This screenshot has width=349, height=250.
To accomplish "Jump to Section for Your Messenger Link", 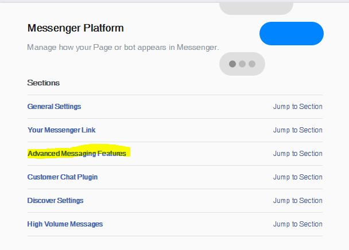I will [298, 130].
